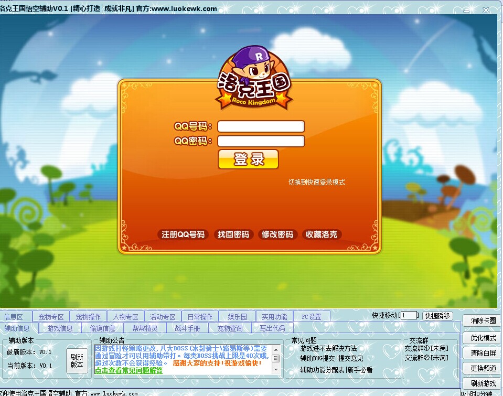Click the 快捷瞬移 button
This screenshot has height=396, width=503.
click(x=437, y=316)
